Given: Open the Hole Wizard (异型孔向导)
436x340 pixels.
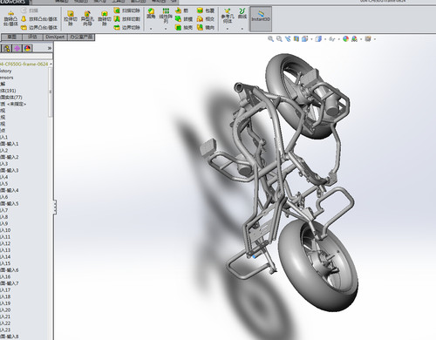Looking at the screenshot, I should click(87, 18).
